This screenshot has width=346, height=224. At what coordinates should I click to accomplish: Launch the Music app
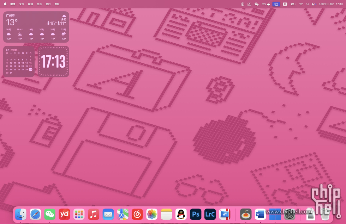tap(94, 214)
